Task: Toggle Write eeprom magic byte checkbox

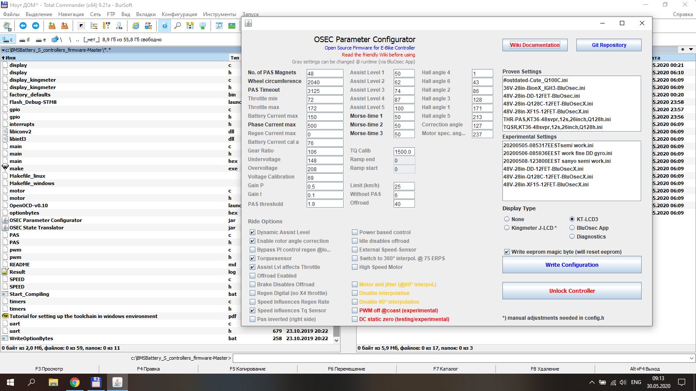Action: pos(507,252)
